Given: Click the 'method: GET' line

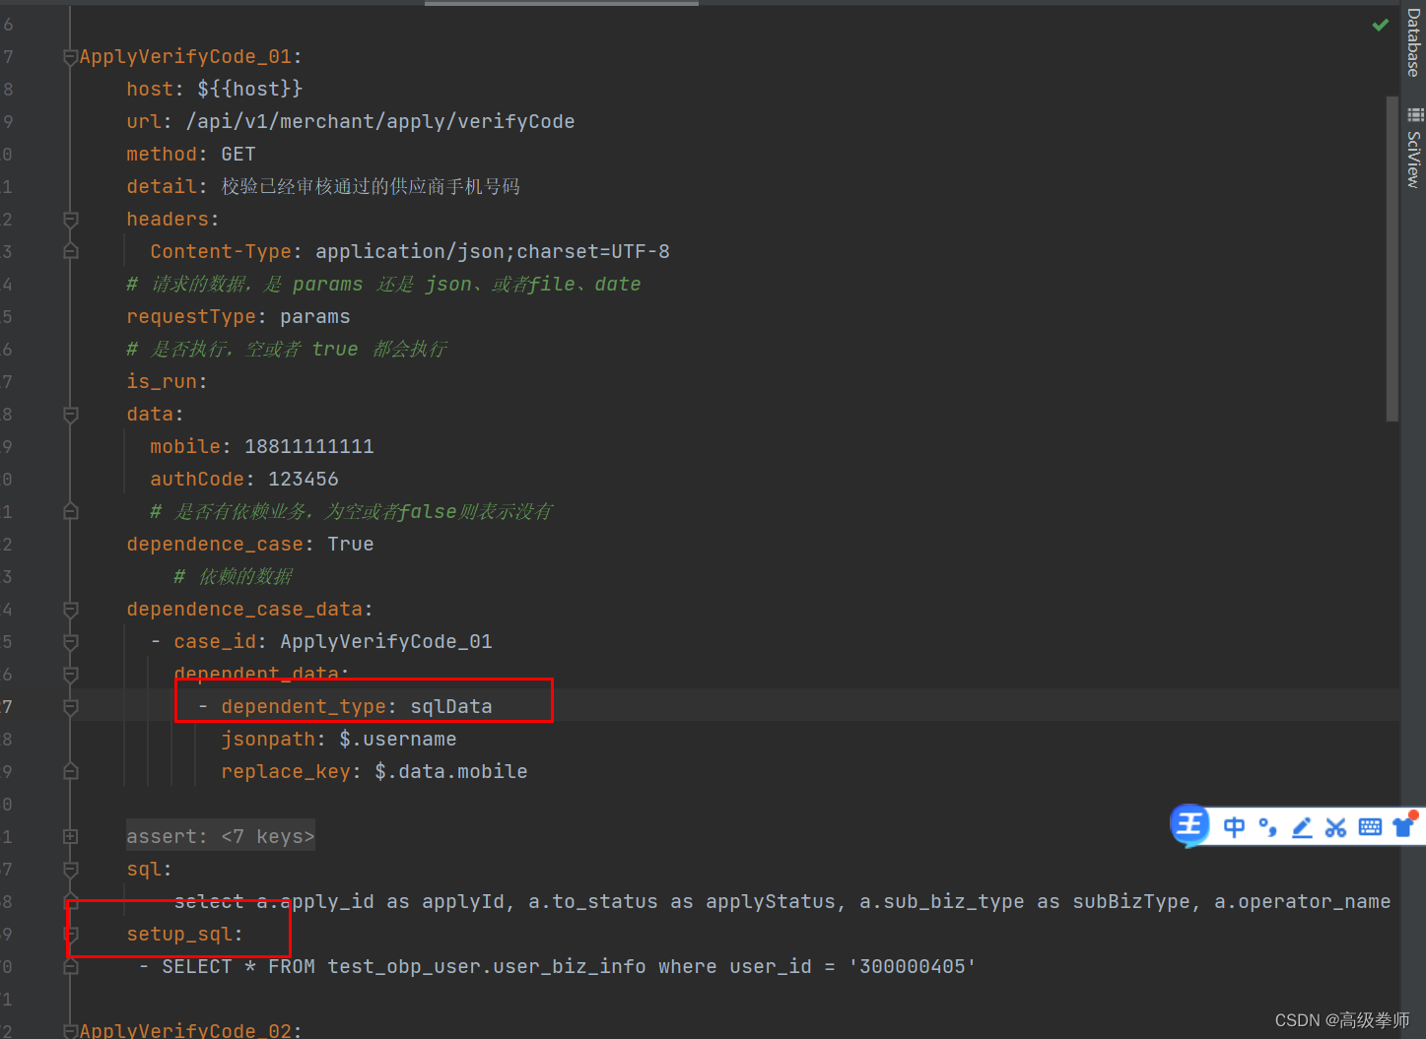Looking at the screenshot, I should (190, 154).
